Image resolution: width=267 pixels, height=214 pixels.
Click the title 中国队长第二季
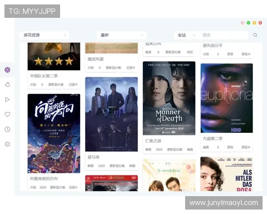coord(44,76)
